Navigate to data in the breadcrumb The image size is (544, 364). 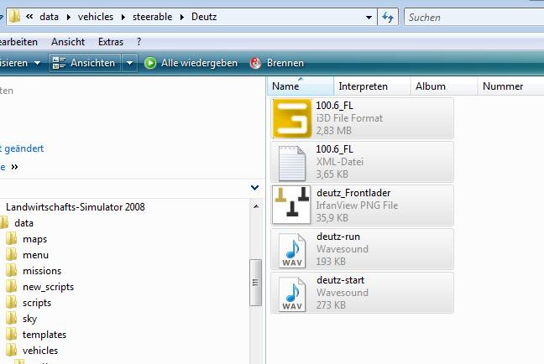tap(49, 17)
